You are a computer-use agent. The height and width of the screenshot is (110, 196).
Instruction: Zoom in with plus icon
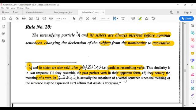point(94,18)
